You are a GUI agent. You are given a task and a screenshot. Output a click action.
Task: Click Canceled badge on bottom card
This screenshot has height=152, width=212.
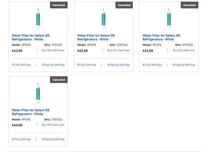pos(59,80)
